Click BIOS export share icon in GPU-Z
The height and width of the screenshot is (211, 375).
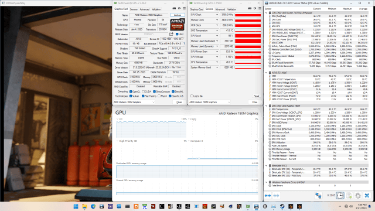click(171, 34)
